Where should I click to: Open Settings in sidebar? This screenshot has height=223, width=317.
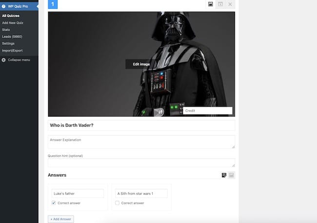(8, 43)
